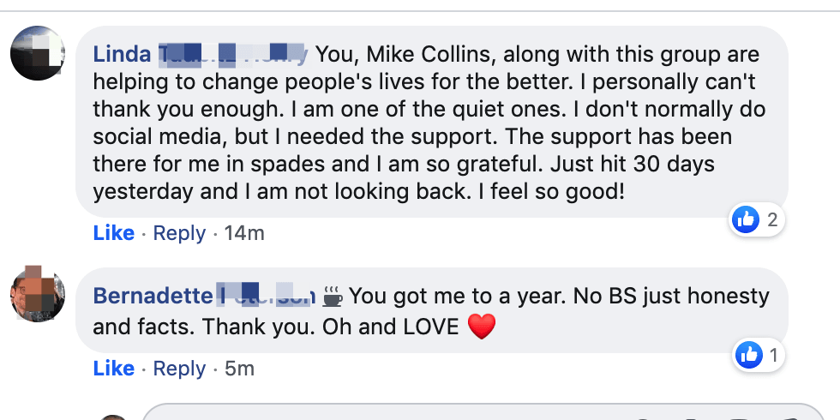View the reaction count 1 on Bernadette's comment
The height and width of the screenshot is (420, 840).
(772, 355)
